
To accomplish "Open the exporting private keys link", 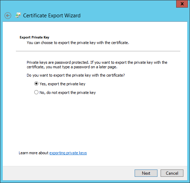I will pyautogui.click(x=68, y=153).
